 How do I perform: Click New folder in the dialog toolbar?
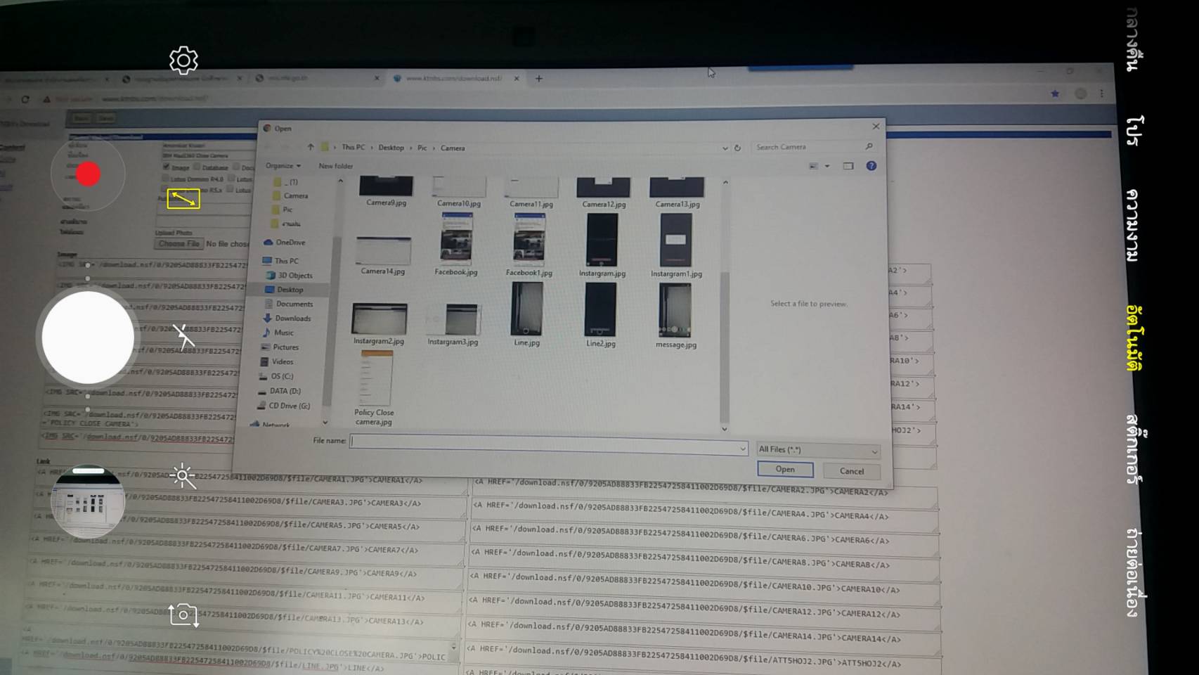pyautogui.click(x=336, y=166)
